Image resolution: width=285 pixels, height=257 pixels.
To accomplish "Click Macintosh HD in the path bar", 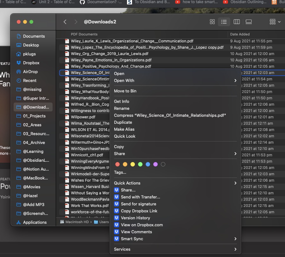I will 74,222.
